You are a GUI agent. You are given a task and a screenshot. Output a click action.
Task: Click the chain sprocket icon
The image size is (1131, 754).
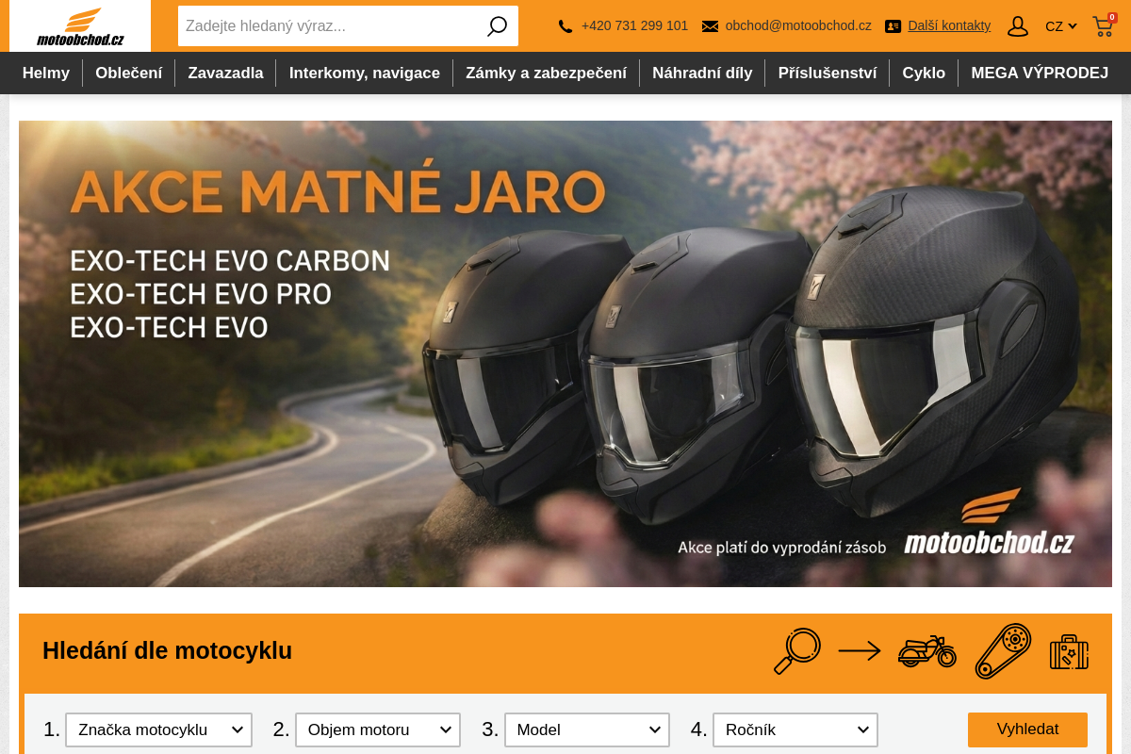[x=1003, y=650]
